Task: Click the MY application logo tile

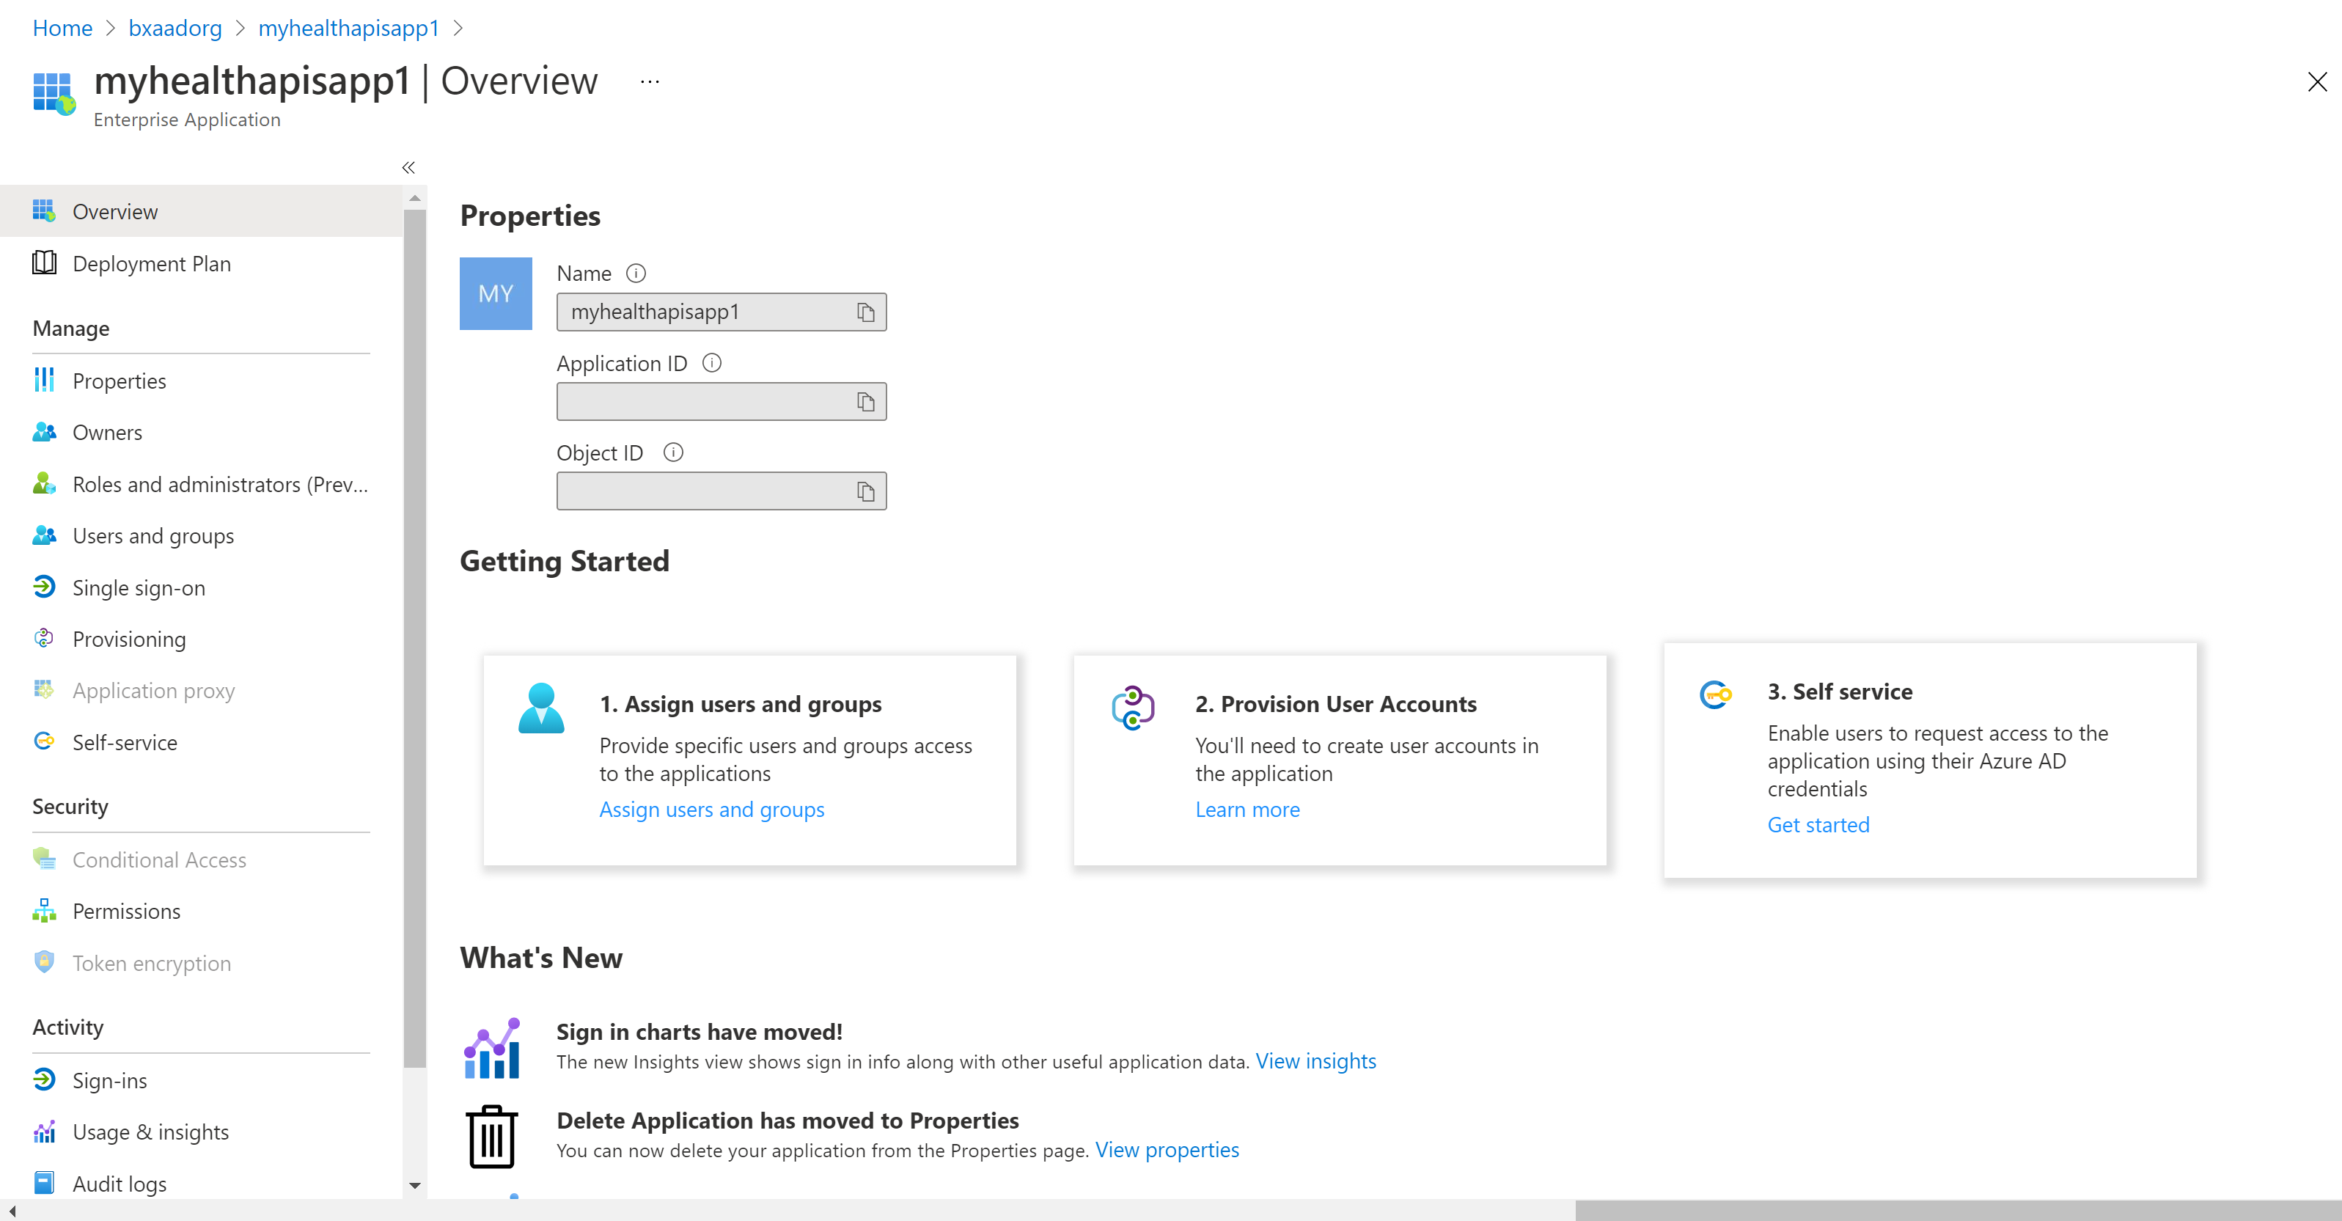Action: [x=496, y=293]
